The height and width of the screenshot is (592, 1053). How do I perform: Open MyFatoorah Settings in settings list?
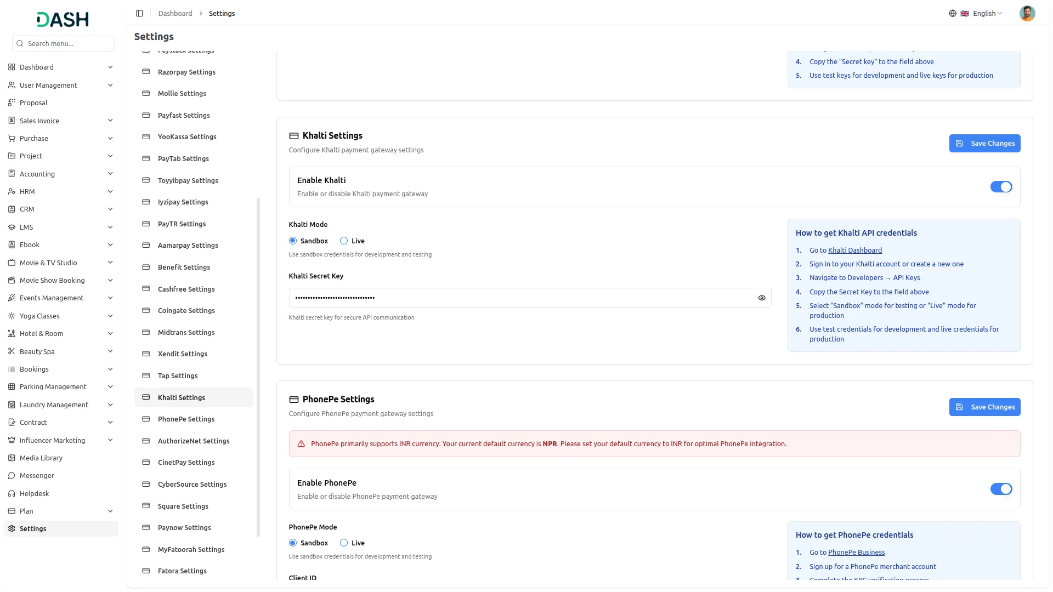click(x=194, y=549)
